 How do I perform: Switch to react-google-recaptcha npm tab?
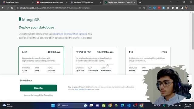coord(52,2)
